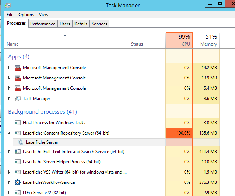Select the Laserfiche Server Helper Process row
Viewport: 235px width, 196px height.
62,162
